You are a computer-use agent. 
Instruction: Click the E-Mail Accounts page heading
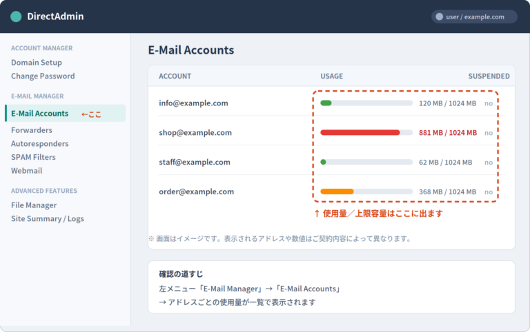coord(191,50)
